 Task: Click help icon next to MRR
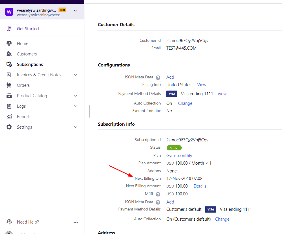(x=158, y=194)
